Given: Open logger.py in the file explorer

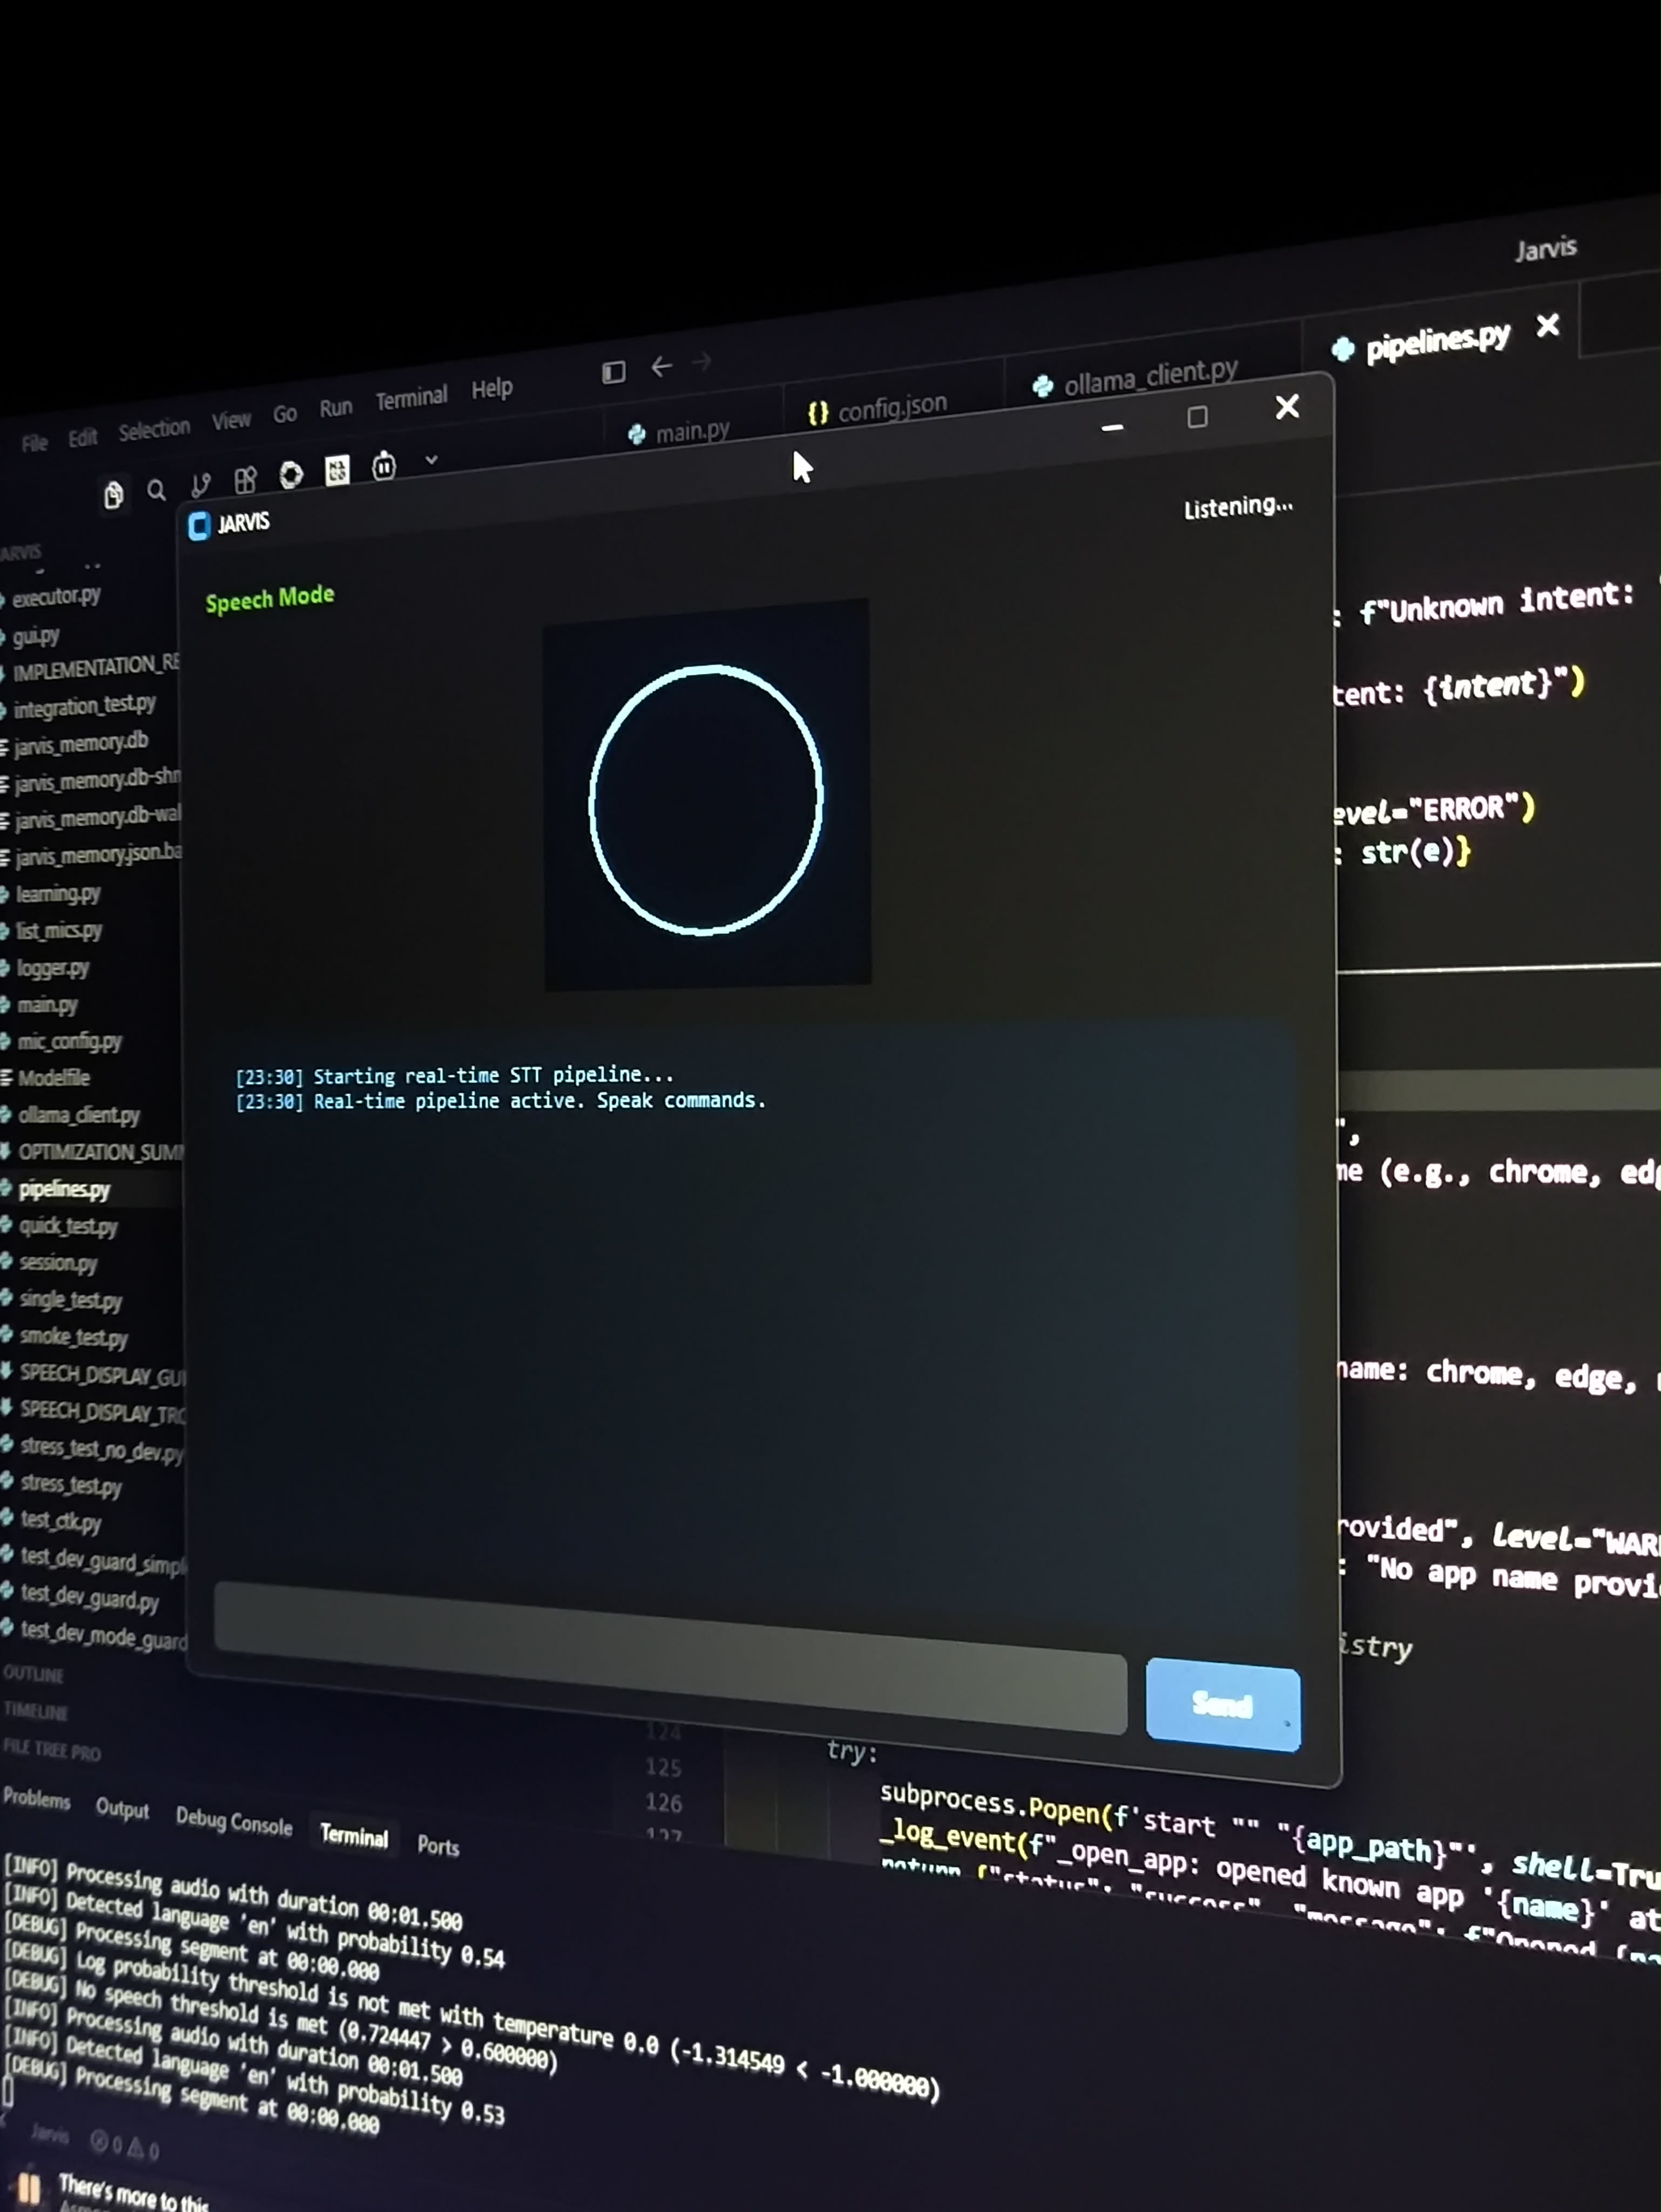Looking at the screenshot, I should click(52, 968).
